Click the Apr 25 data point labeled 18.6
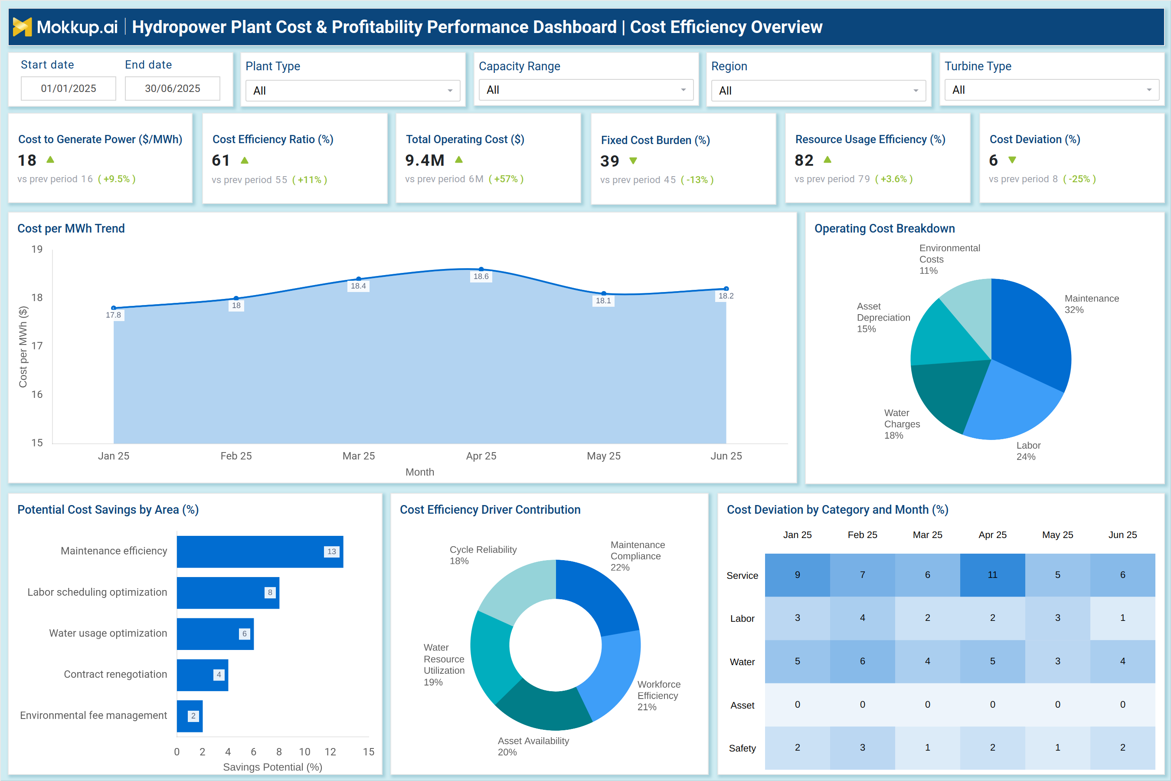This screenshot has width=1171, height=781. pos(481,269)
